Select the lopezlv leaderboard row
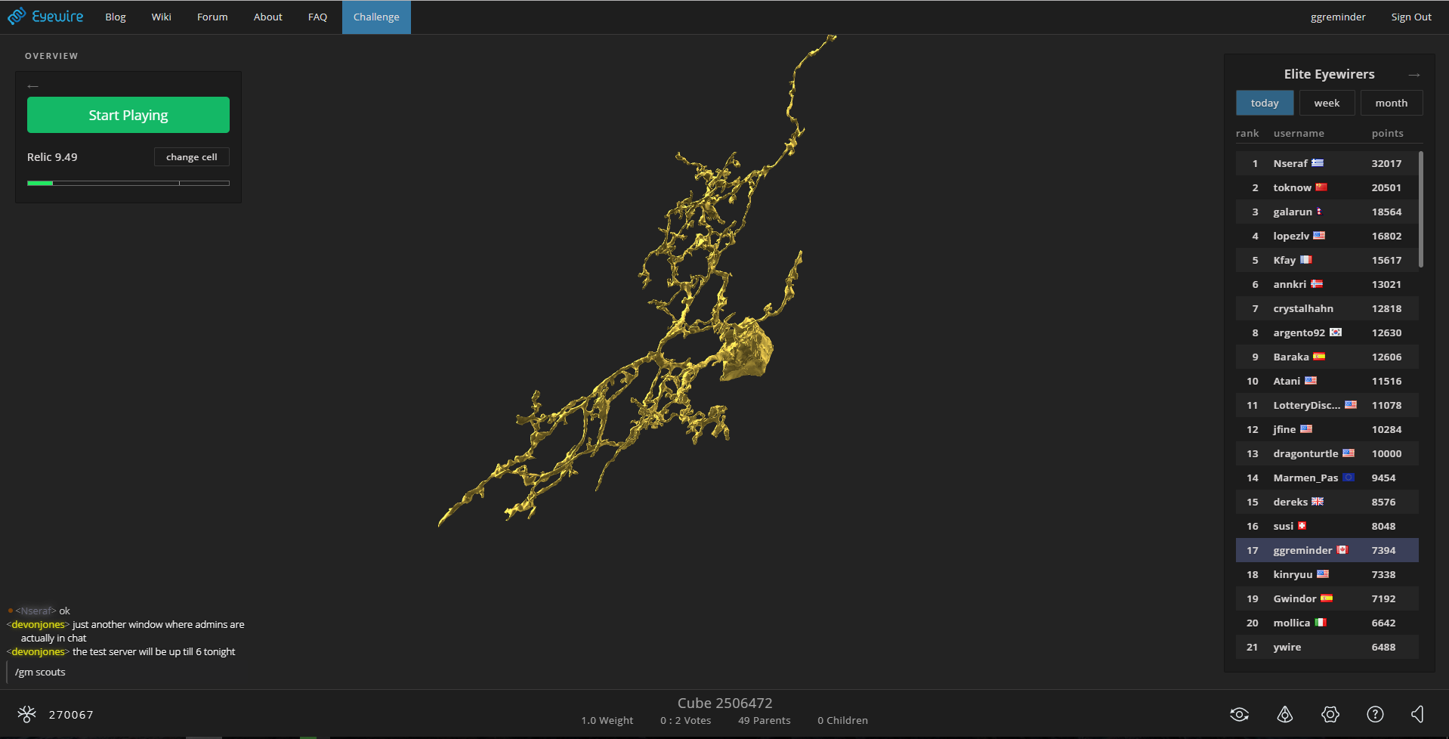Image resolution: width=1449 pixels, height=739 pixels. click(x=1327, y=236)
